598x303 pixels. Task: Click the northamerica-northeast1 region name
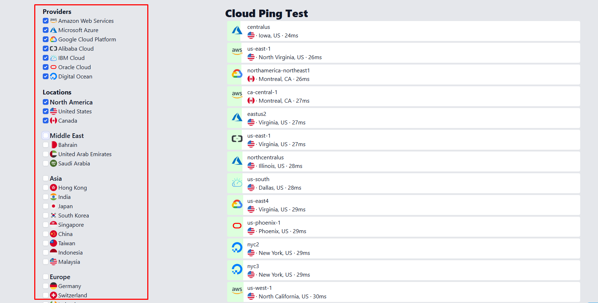point(278,71)
